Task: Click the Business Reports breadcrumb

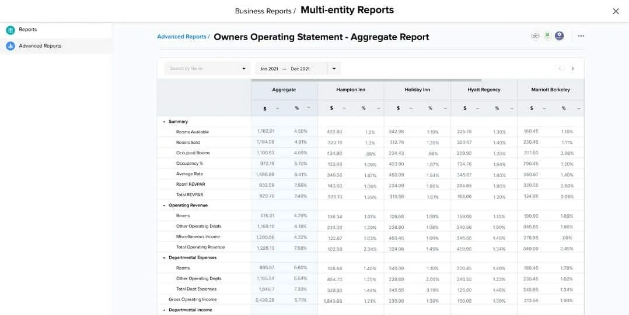Action: pyautogui.click(x=263, y=11)
